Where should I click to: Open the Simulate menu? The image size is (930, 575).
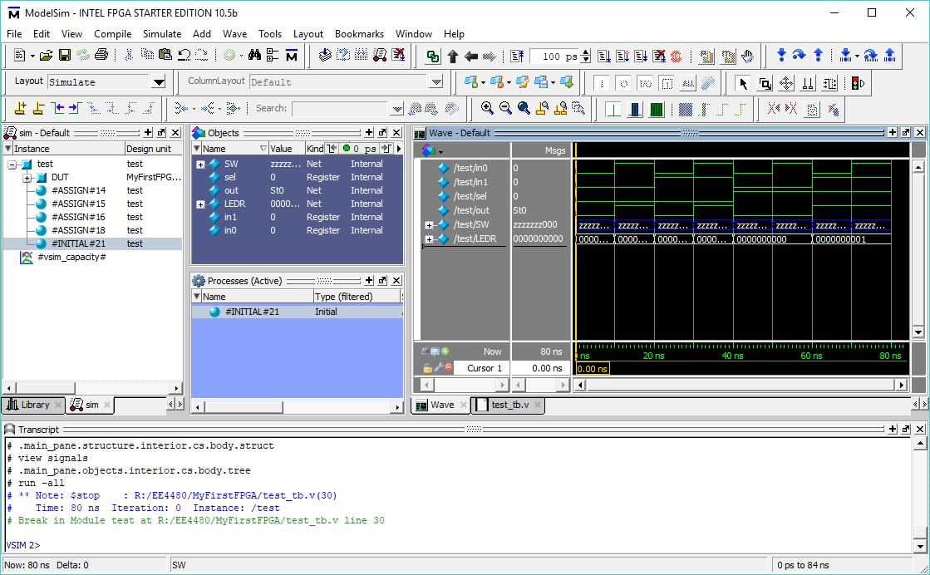[161, 34]
